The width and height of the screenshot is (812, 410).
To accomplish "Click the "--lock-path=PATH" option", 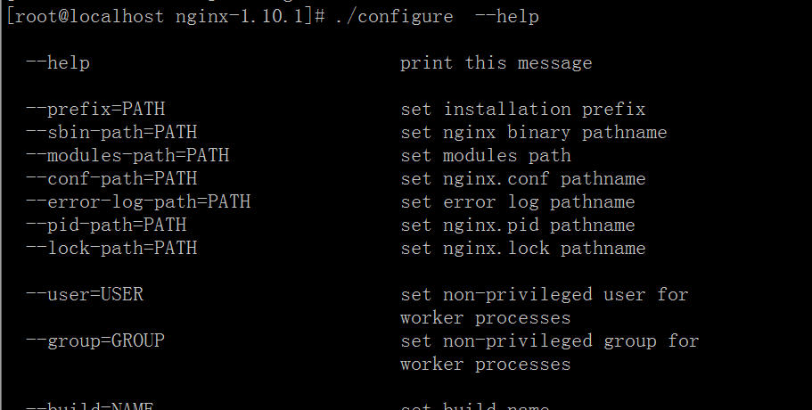I will tap(111, 249).
